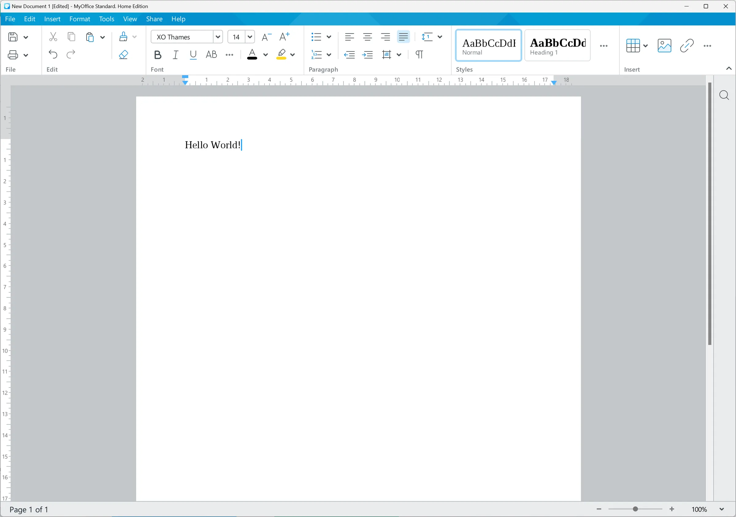Viewport: 736px width, 517px height.
Task: Apply the Normal style
Action: (x=488, y=45)
